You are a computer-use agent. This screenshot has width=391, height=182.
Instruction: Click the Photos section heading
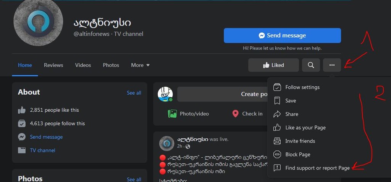click(x=30, y=179)
